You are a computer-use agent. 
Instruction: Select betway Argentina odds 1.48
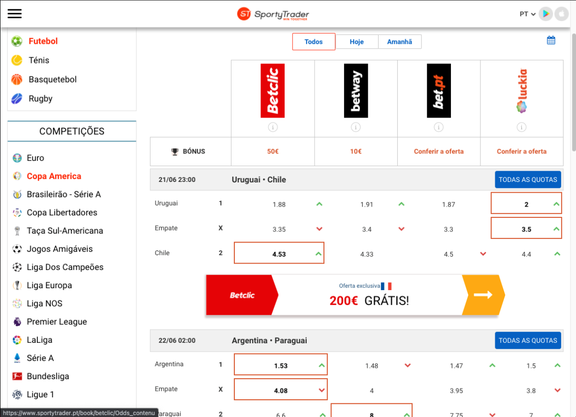coord(372,365)
